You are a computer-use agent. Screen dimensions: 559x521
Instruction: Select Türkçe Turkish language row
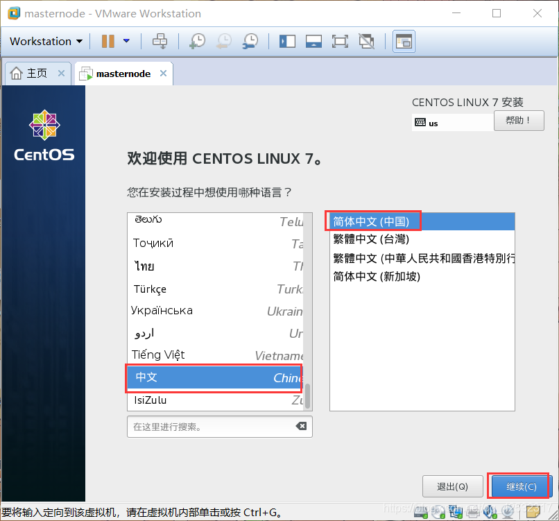click(215, 289)
